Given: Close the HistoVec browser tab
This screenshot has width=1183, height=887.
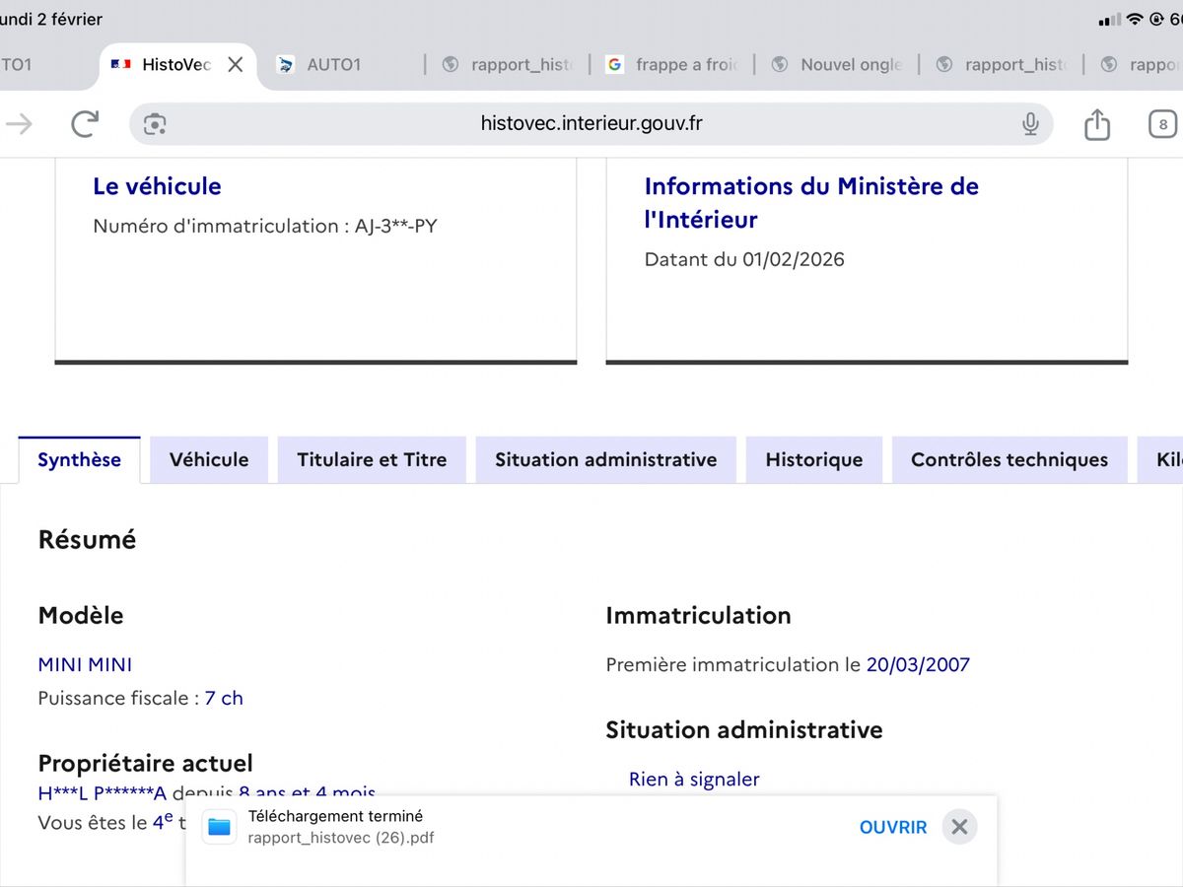Looking at the screenshot, I should (235, 65).
